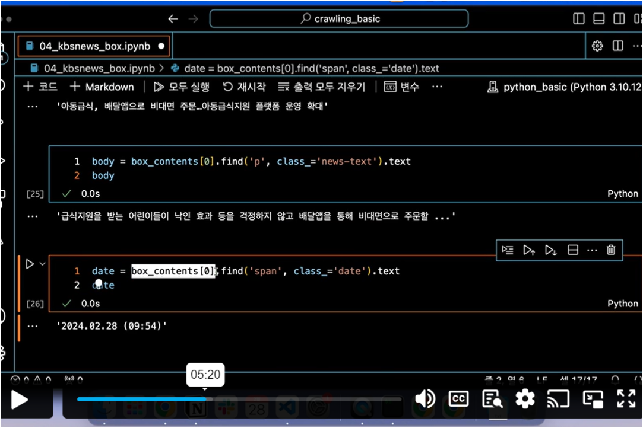Split the cell using the cell toolbar
643x428 pixels.
[573, 250]
